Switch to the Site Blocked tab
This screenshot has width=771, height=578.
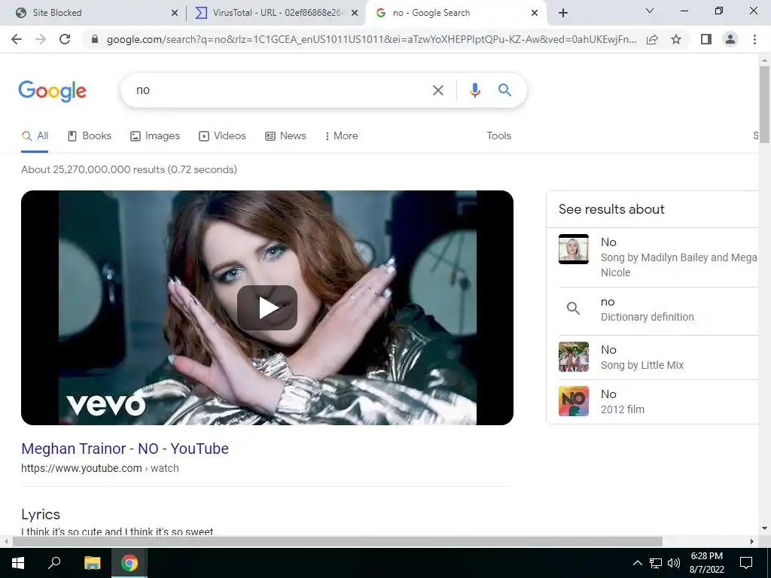click(92, 13)
